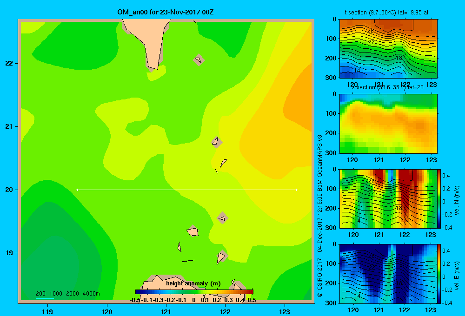Click the '-0.4' tick on vel. N scale
Image resolution: width=465 pixels, height=316 pixels.
pos(447,228)
